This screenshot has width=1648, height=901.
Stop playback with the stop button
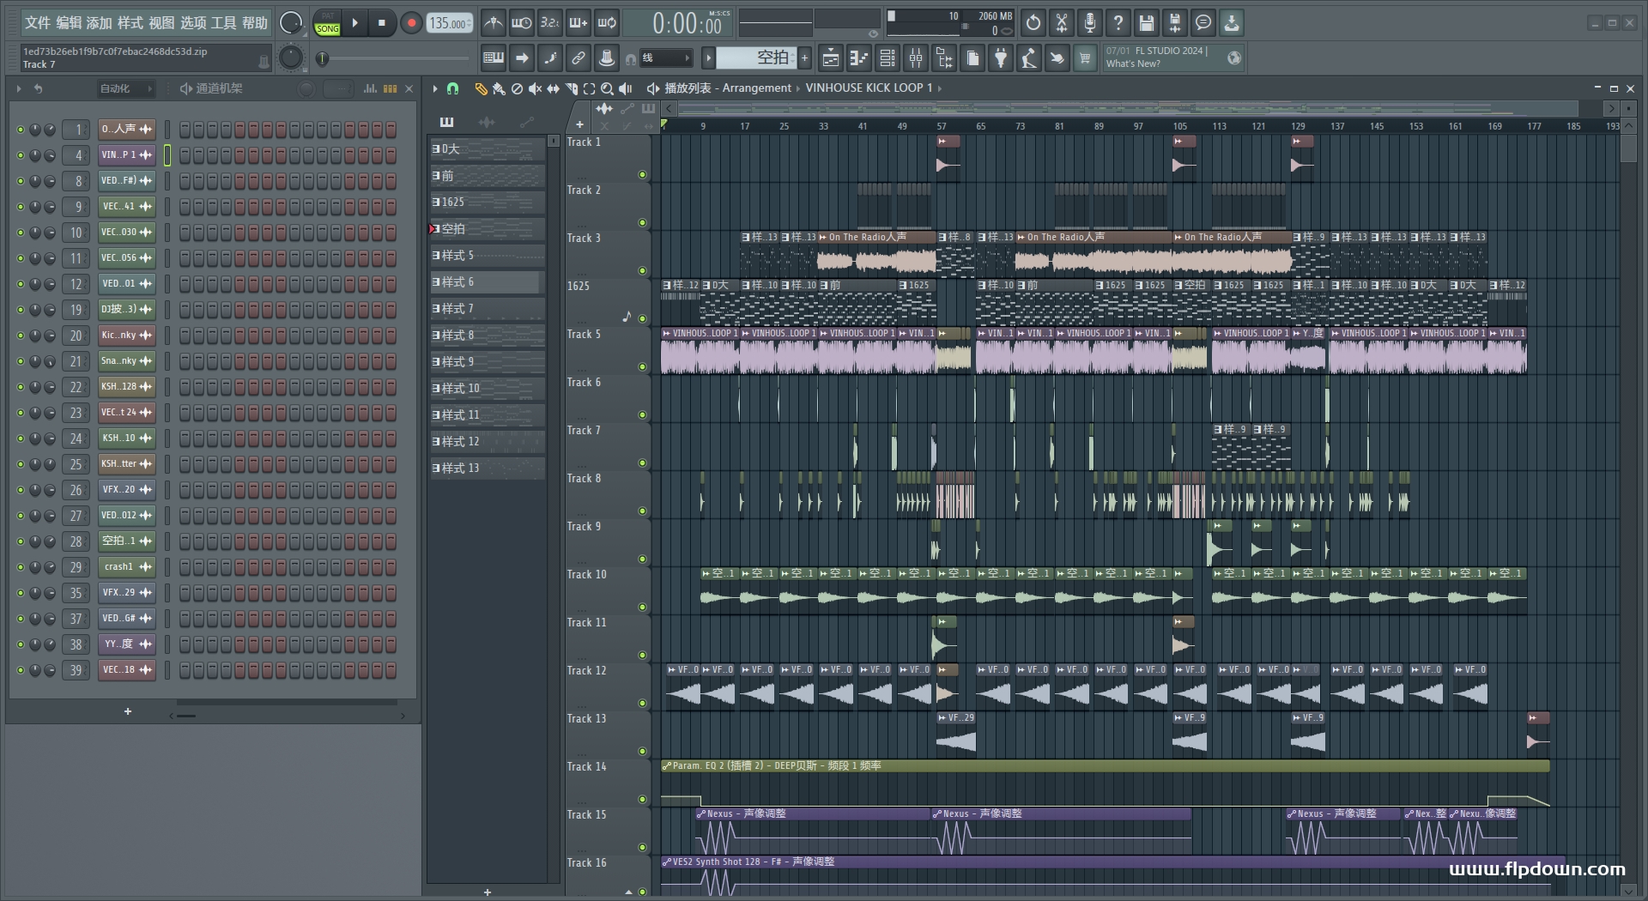(382, 23)
